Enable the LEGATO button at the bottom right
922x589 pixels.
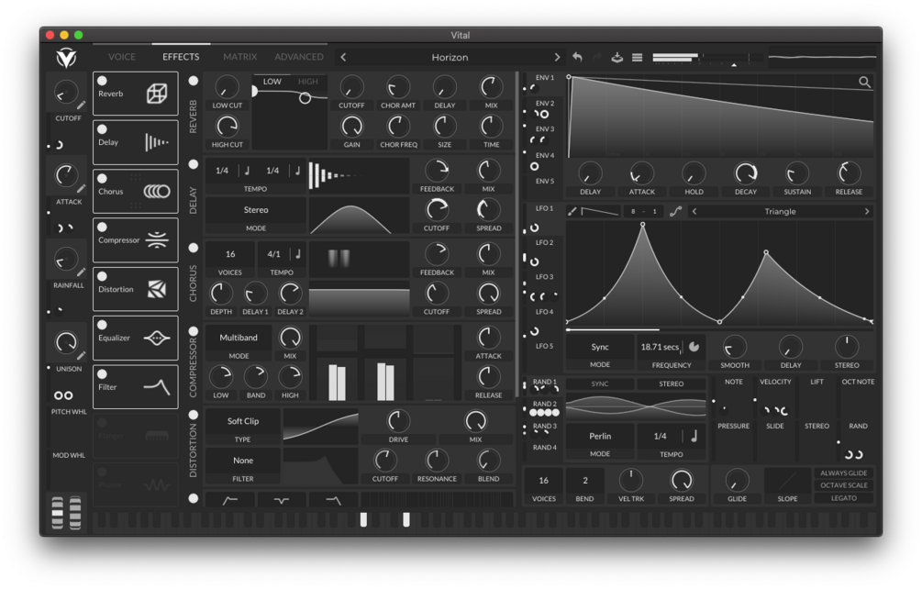pos(843,498)
